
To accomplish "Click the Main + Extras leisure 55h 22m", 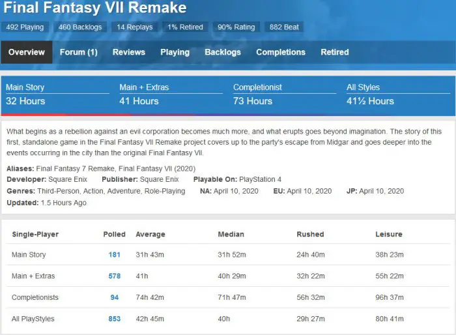I will 390,276.
